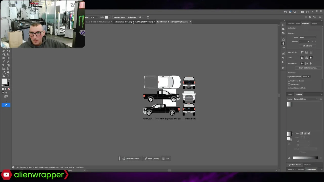
Task: Click the gradient slider bar
Action: coord(305,158)
